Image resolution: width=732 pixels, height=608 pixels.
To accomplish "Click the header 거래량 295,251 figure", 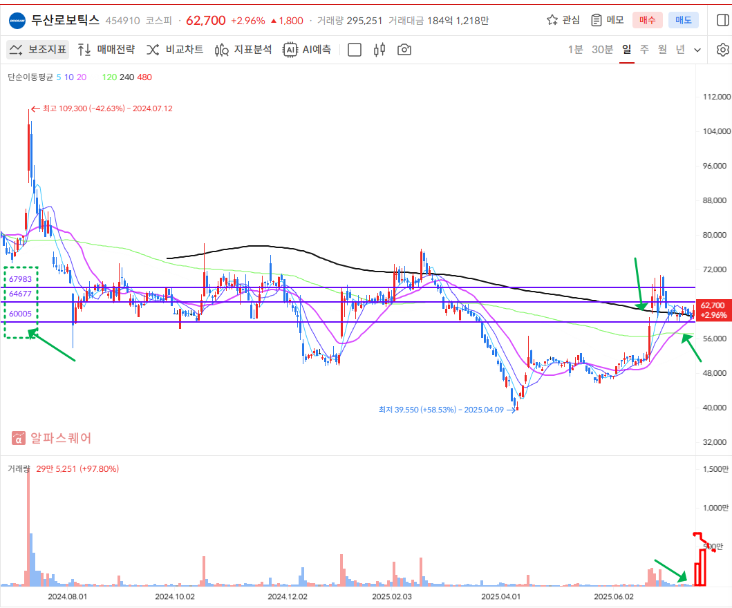I will coord(350,21).
